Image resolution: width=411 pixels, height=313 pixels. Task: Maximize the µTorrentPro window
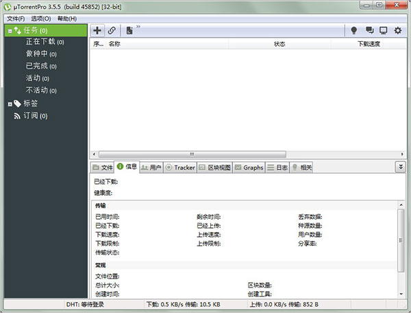[x=379, y=5]
